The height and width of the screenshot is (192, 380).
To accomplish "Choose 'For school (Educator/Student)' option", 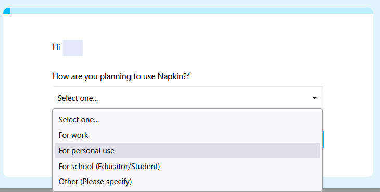I will (x=187, y=167).
